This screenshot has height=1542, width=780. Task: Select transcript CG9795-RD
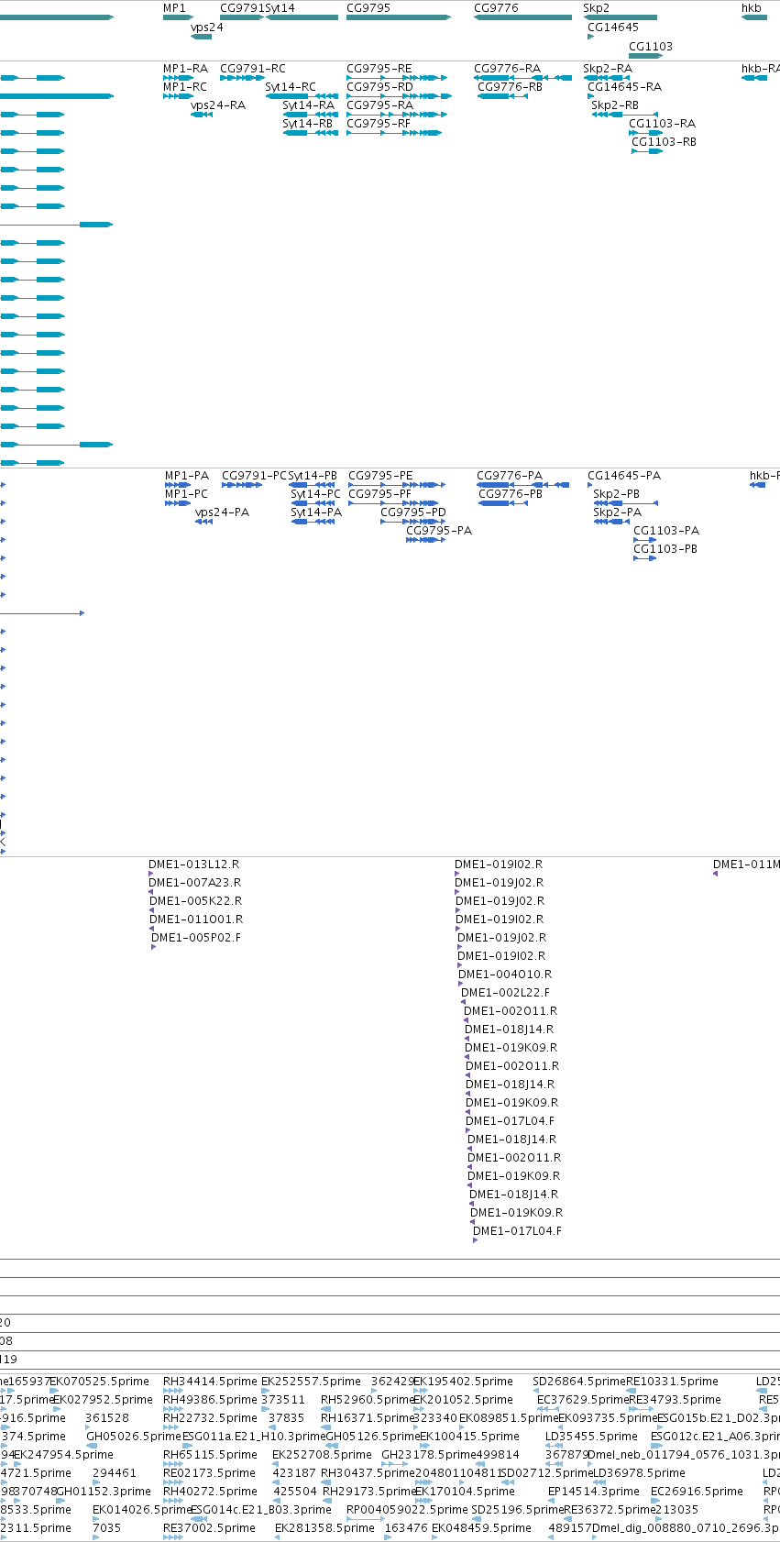(379, 87)
